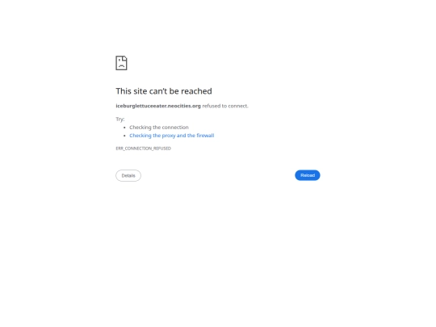The height and width of the screenshot is (327, 436).
Task: Click the bullet before the proxy link
Action: (x=124, y=136)
